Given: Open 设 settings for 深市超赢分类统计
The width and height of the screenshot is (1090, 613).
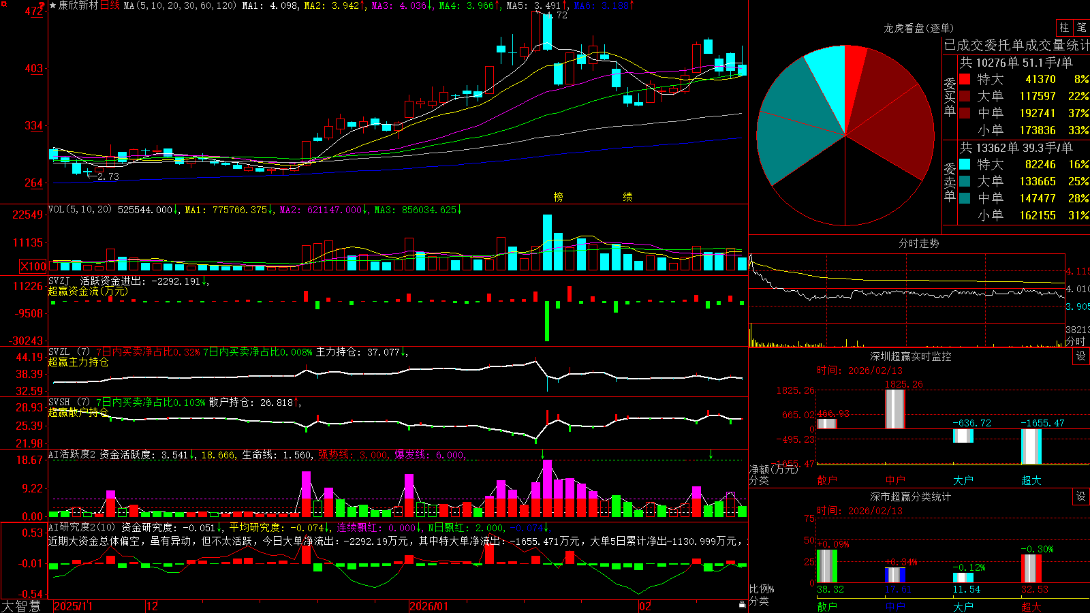Looking at the screenshot, I should click(x=1081, y=497).
